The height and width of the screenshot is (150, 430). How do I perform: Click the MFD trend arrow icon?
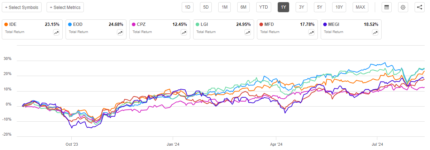point(311,32)
